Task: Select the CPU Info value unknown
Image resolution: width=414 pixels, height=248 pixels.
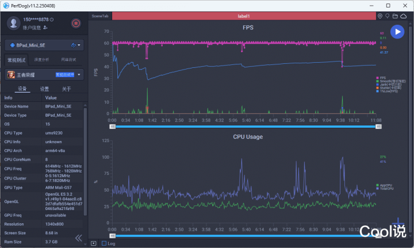Action: (53, 142)
